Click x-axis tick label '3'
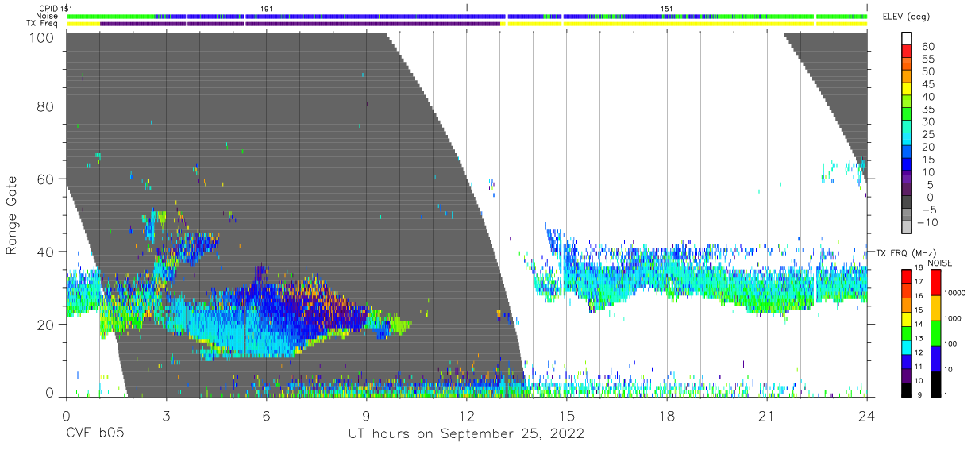 click(166, 415)
